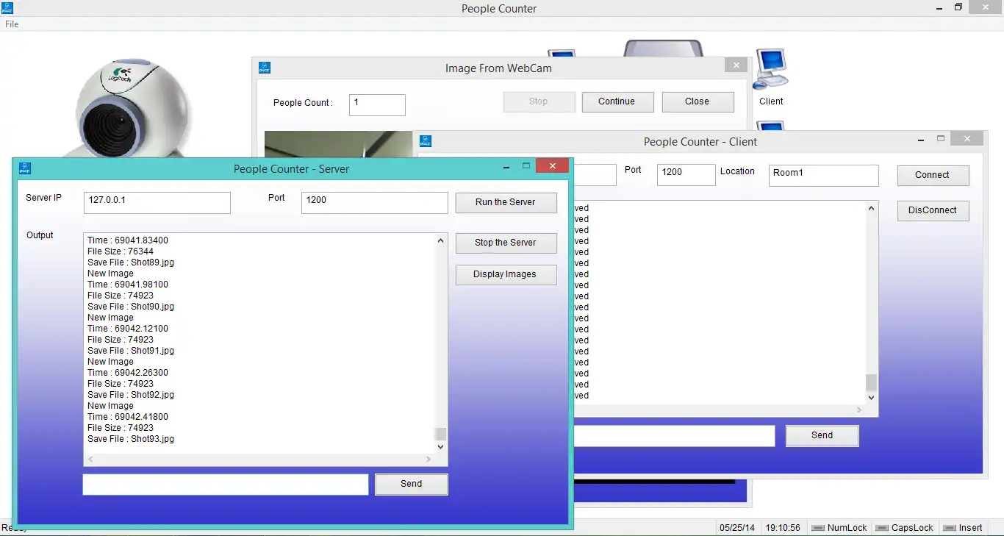
Task: Click the server output scroll down arrow
Action: (441, 446)
